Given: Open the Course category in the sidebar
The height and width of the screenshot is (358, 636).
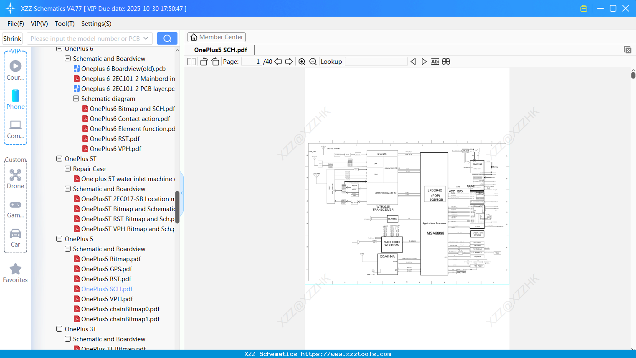Looking at the screenshot, I should [15, 71].
